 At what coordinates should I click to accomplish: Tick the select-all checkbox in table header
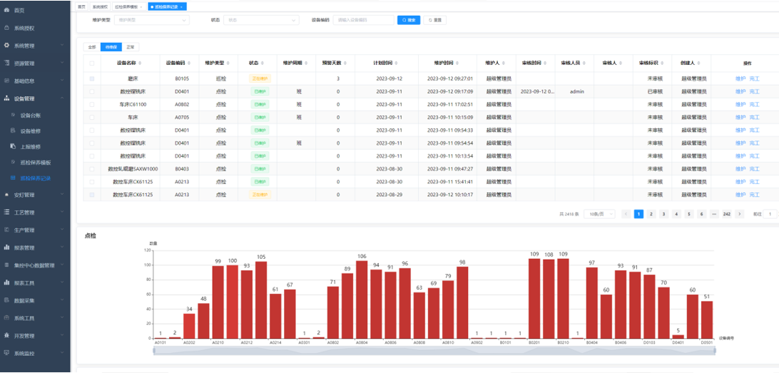coord(91,63)
